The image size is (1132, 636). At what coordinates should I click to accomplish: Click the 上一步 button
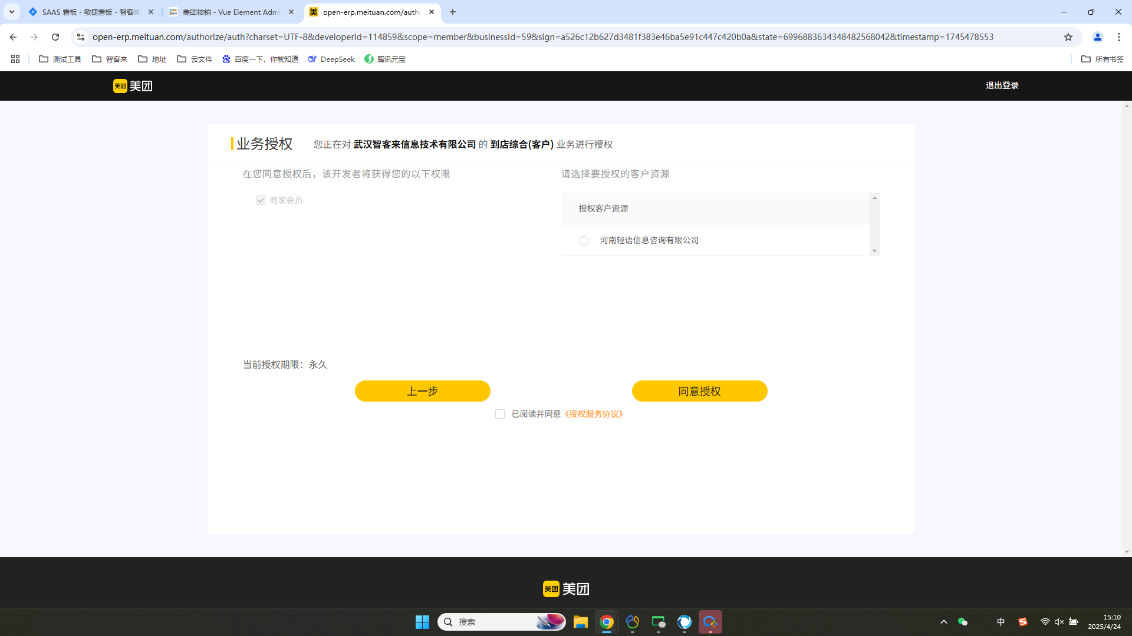(423, 391)
